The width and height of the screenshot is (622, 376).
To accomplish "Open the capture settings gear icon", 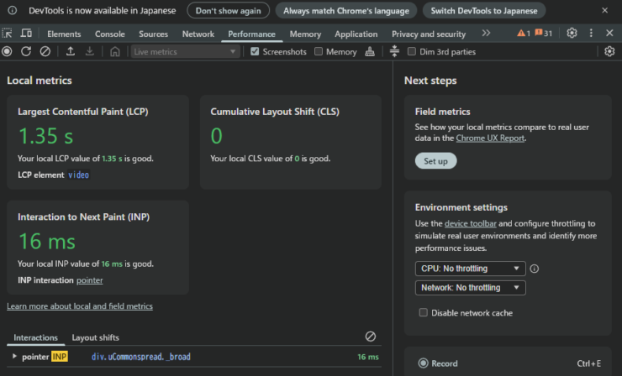I will tap(609, 52).
